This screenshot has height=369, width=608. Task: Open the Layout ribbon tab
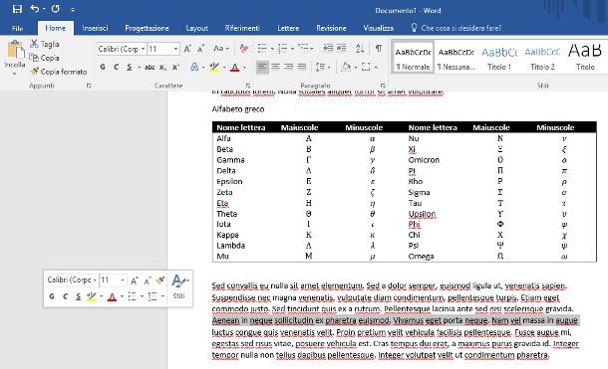[x=197, y=28]
